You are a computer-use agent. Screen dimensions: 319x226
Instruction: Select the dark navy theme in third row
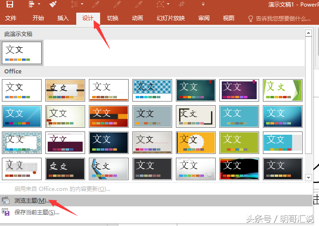[x=109, y=142]
